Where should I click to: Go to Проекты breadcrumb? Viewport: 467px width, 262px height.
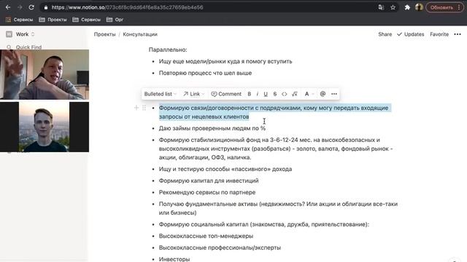[104, 34]
